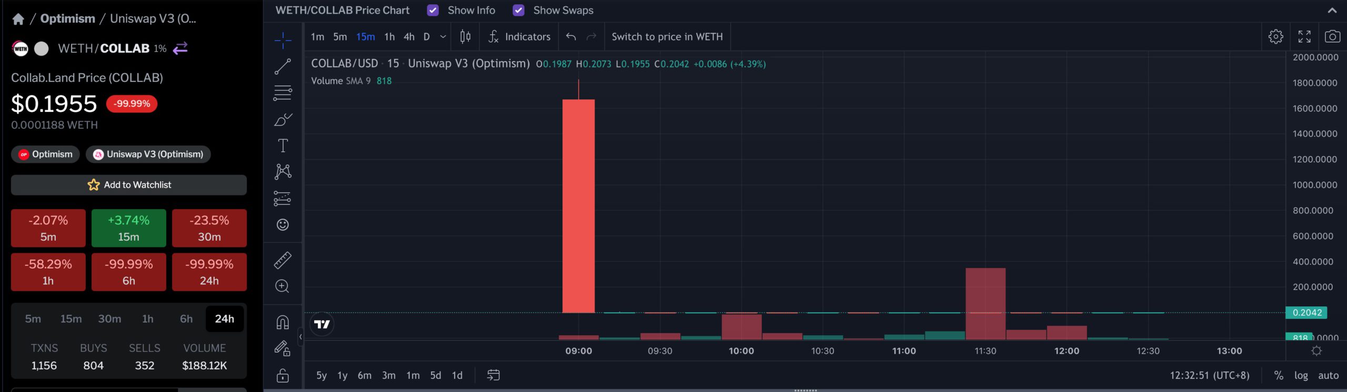Click the TradingView logo
Viewport: 1347px width, 392px height.
(x=322, y=324)
